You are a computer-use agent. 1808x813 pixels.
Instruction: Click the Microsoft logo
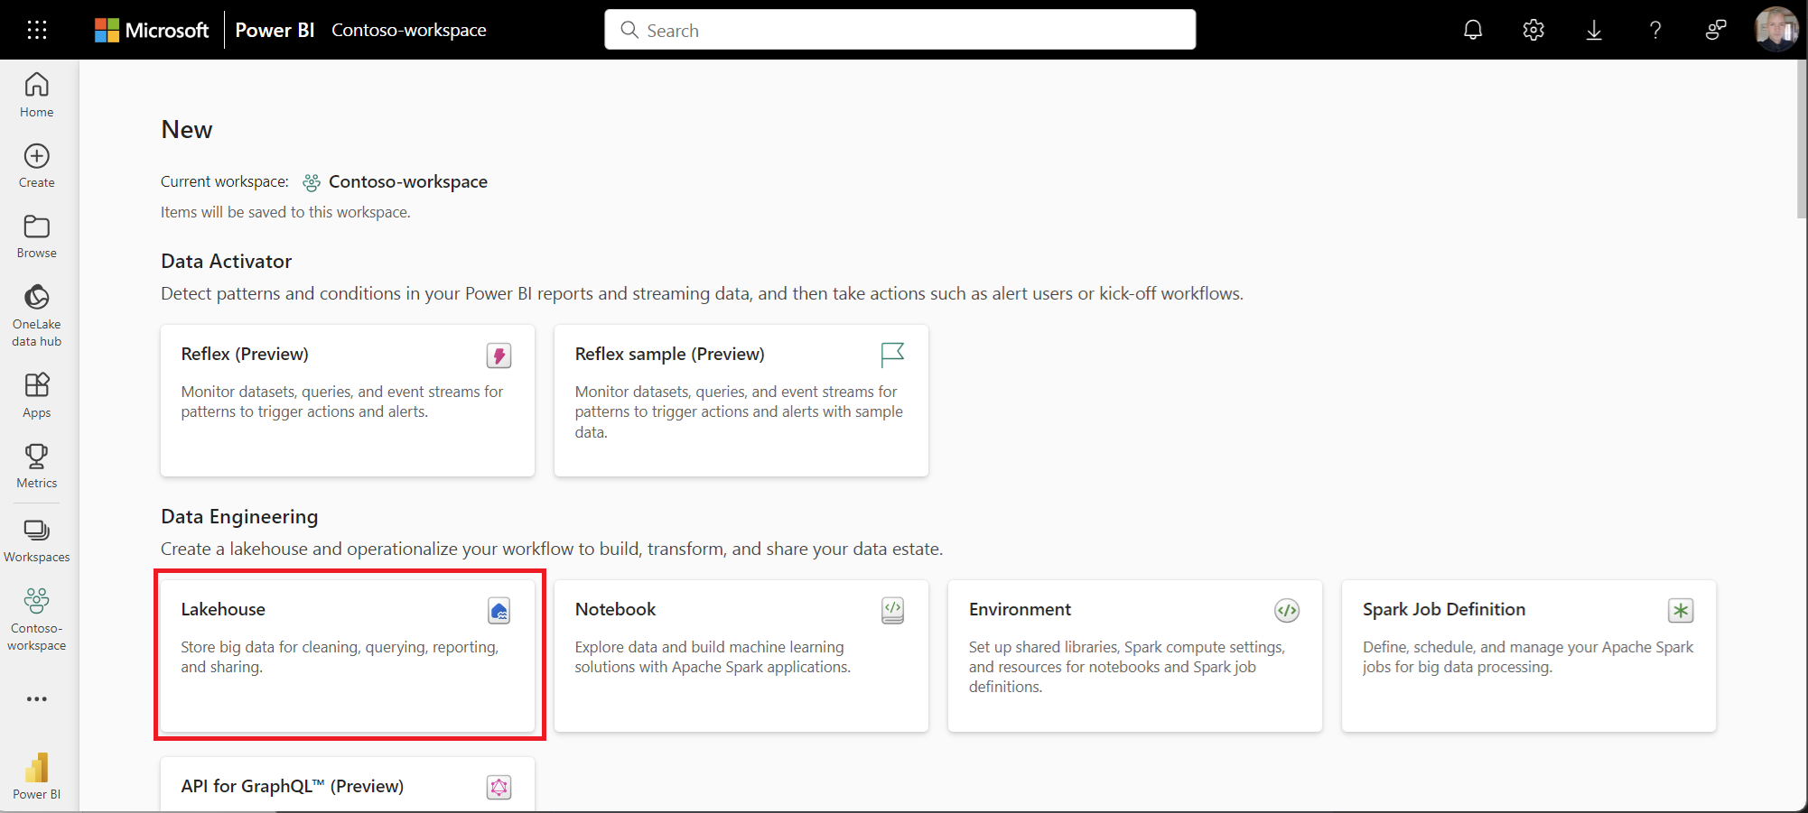152,30
